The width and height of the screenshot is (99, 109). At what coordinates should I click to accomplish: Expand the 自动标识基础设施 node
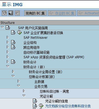click(x=8, y=52)
